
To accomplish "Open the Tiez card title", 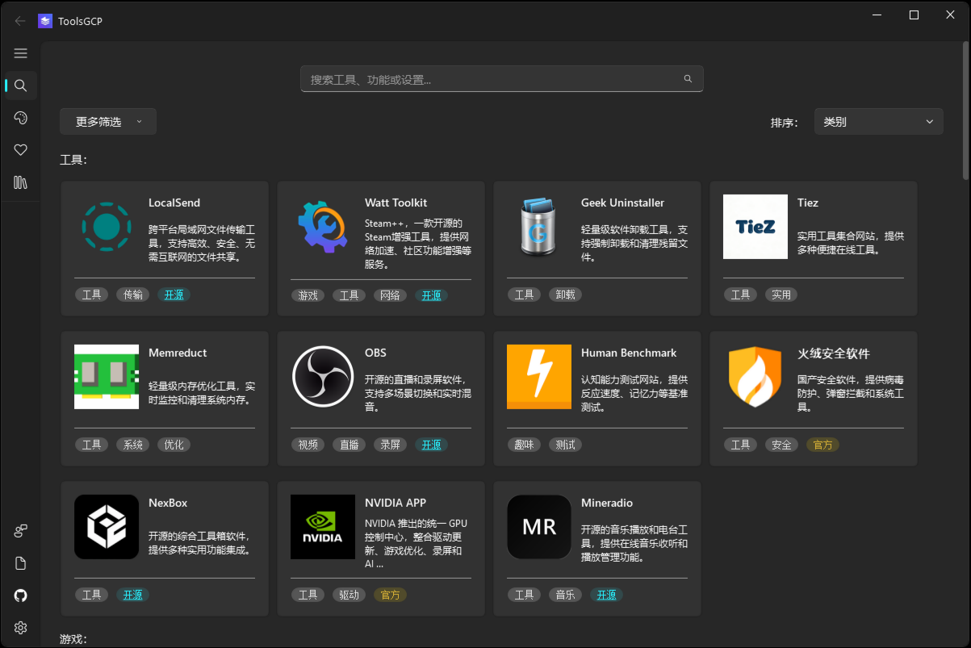I will point(808,203).
